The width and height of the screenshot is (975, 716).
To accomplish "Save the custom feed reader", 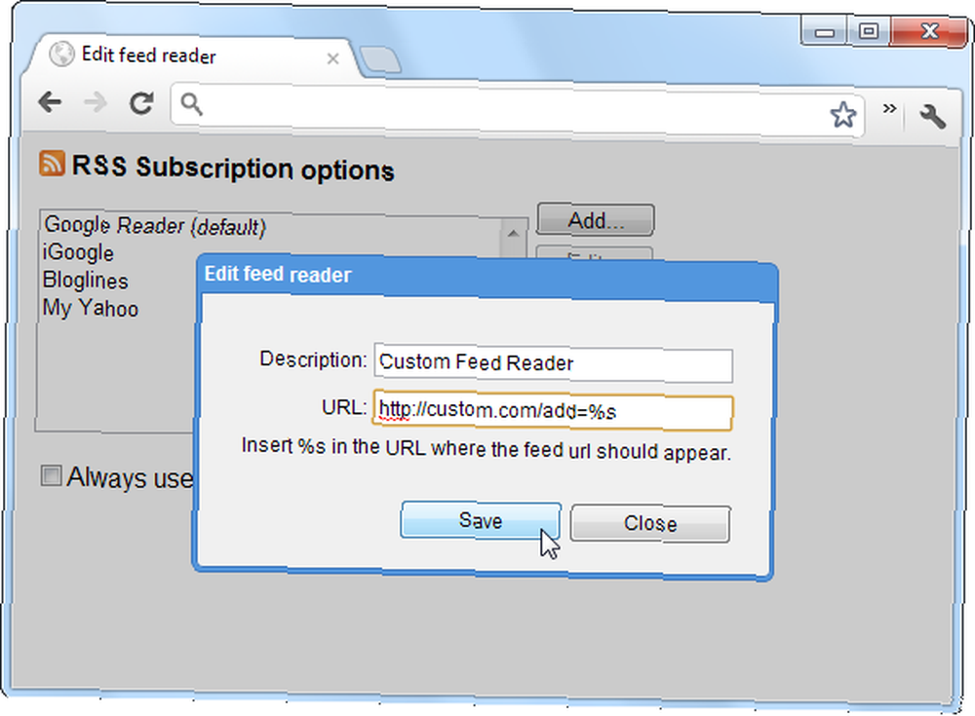I will coord(481,520).
